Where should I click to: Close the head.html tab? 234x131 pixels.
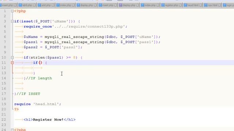pos(201,5)
